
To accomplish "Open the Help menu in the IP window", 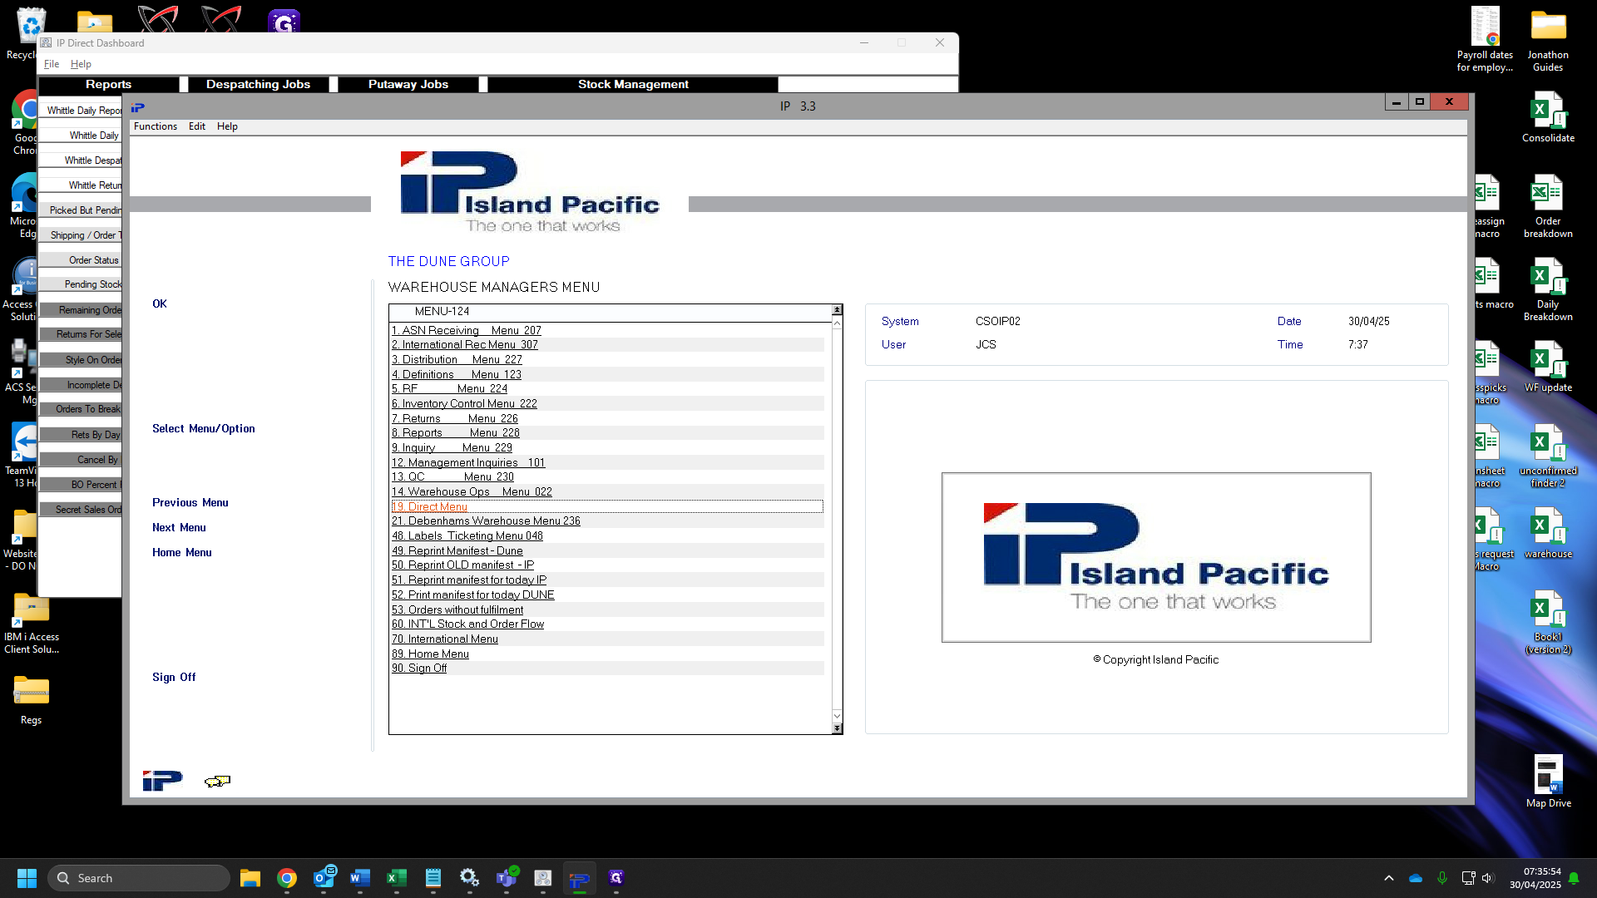I will [227, 126].
